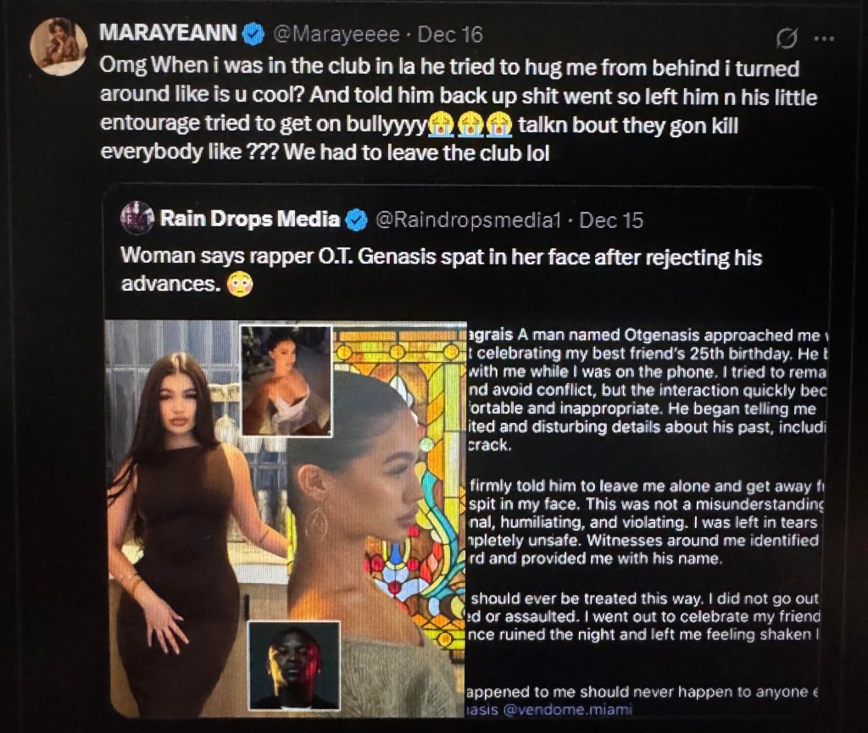Open inset photo of man with red hair
The height and width of the screenshot is (733, 868).
pyautogui.click(x=294, y=665)
